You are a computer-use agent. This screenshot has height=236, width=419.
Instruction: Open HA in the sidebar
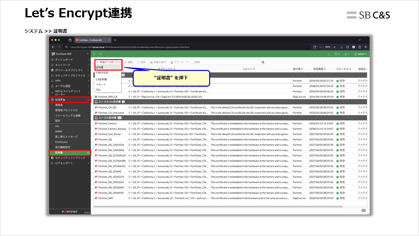tap(70, 126)
